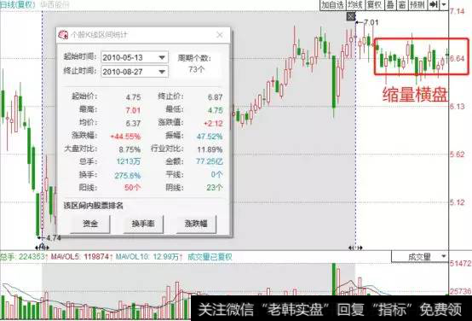Image resolution: width=472 pixels, height=321 pixels.
Task: Click the 白线(复权) chart label
Action: (17, 4)
